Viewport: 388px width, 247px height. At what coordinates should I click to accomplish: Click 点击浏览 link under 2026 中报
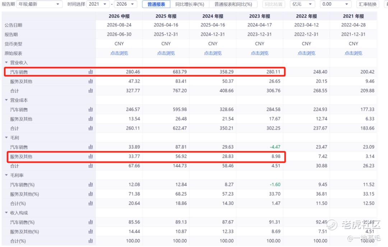tap(119, 53)
